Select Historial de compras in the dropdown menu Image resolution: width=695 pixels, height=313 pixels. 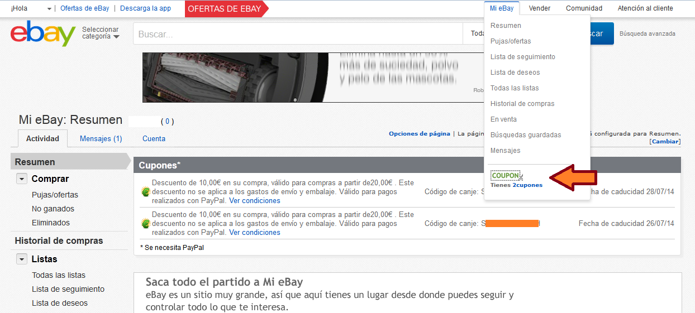point(522,104)
